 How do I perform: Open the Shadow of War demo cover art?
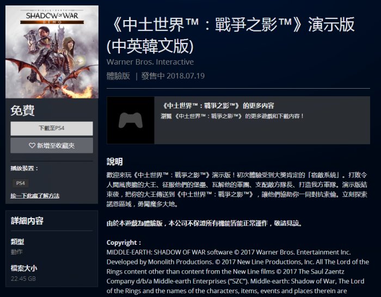coord(52,52)
